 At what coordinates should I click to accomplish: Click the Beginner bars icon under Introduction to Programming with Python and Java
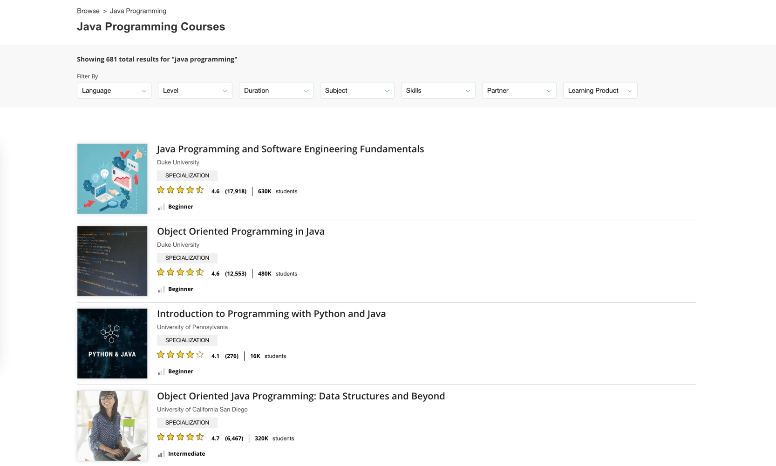[x=161, y=371]
